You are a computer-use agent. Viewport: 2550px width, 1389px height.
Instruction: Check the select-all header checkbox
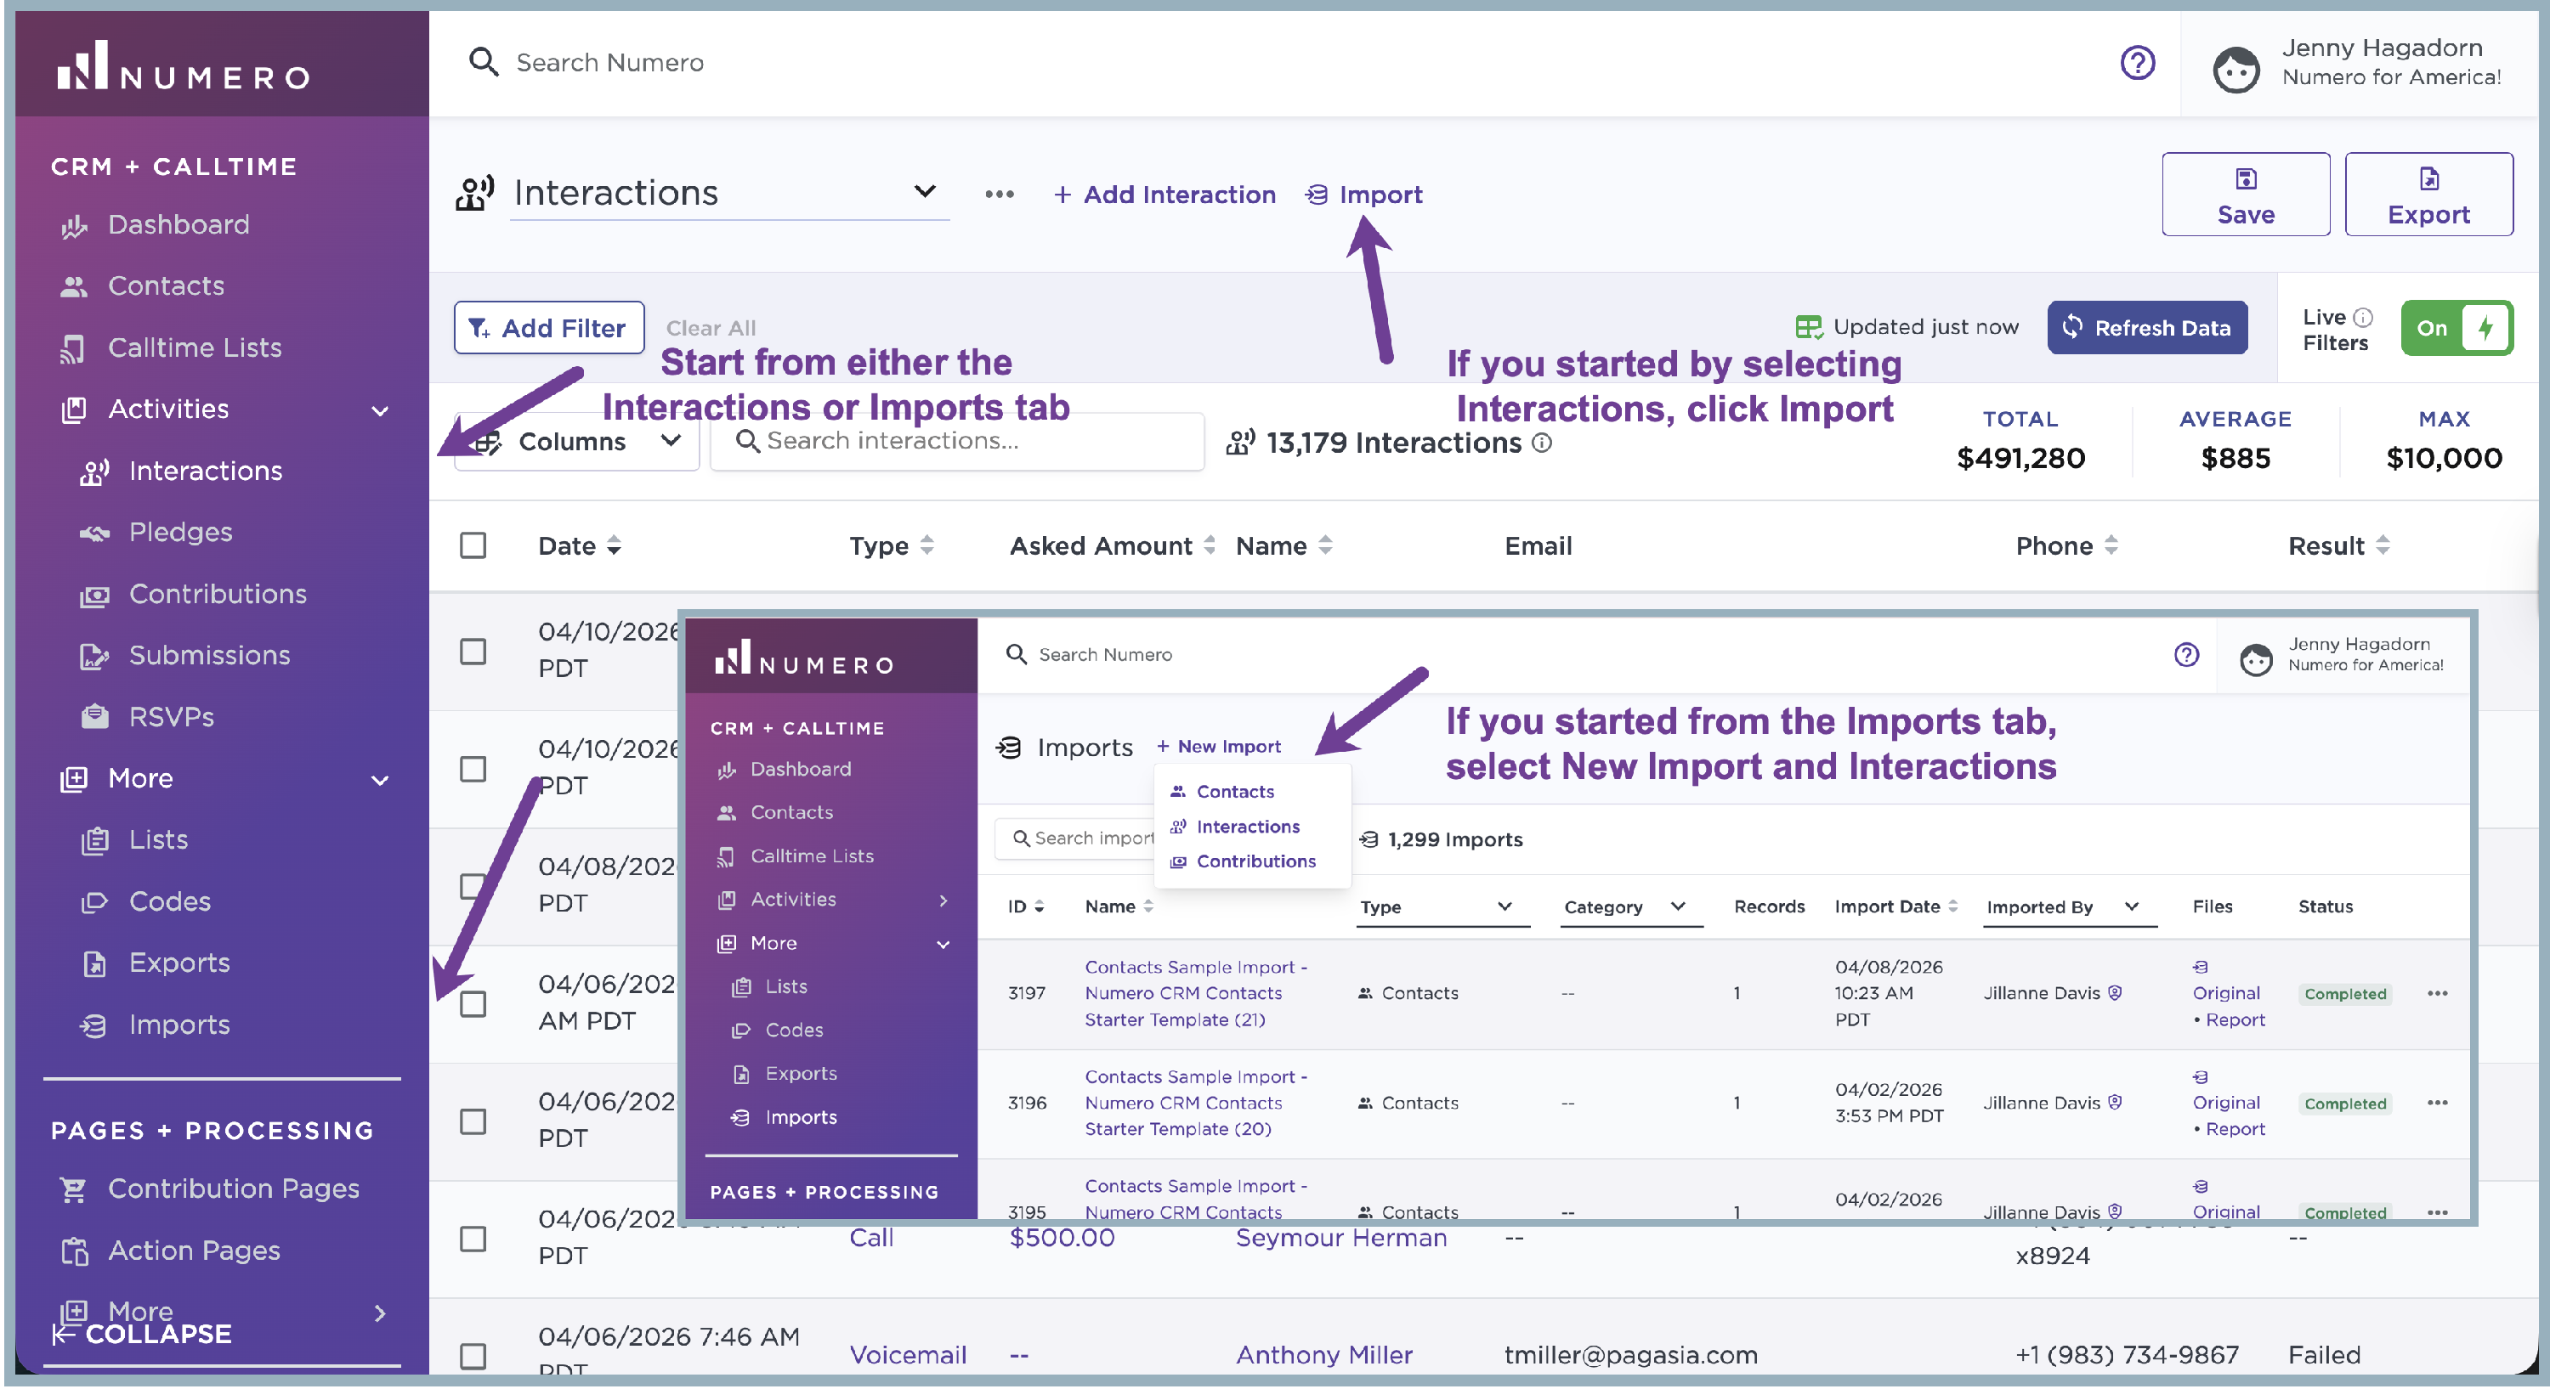473,545
